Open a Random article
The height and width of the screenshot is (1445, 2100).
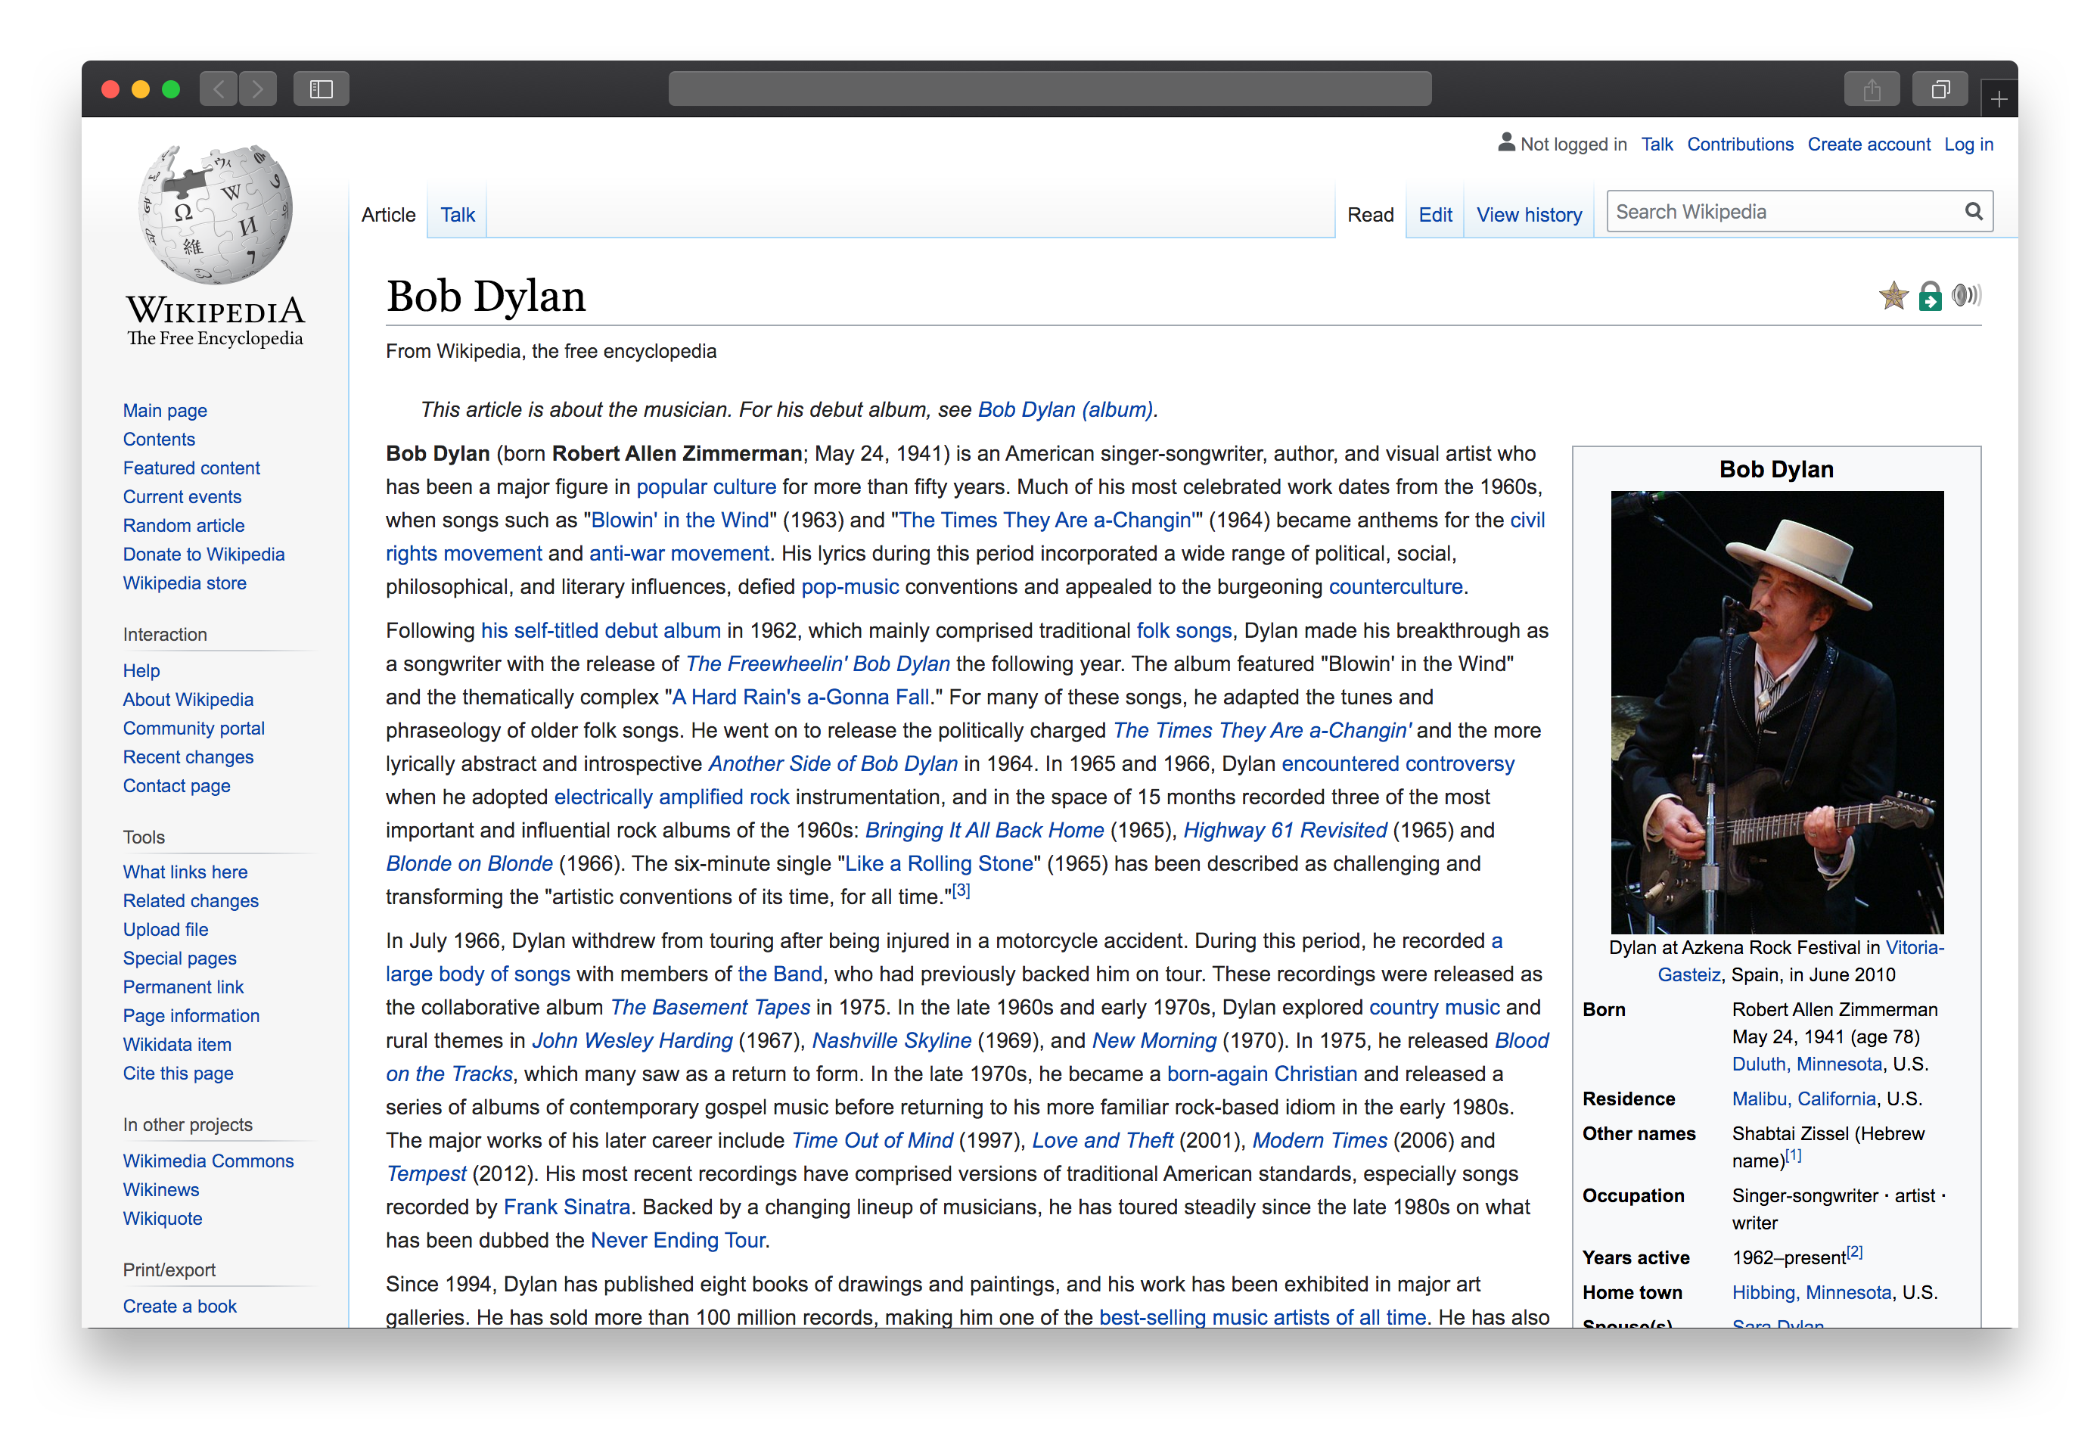pyautogui.click(x=184, y=526)
